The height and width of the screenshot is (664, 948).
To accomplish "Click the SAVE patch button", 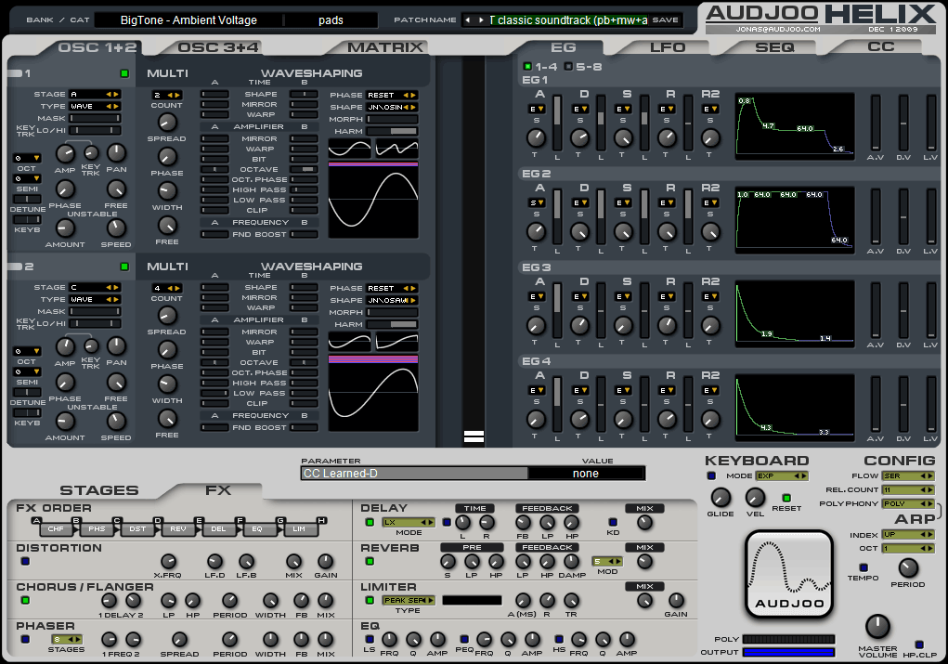I will point(665,20).
